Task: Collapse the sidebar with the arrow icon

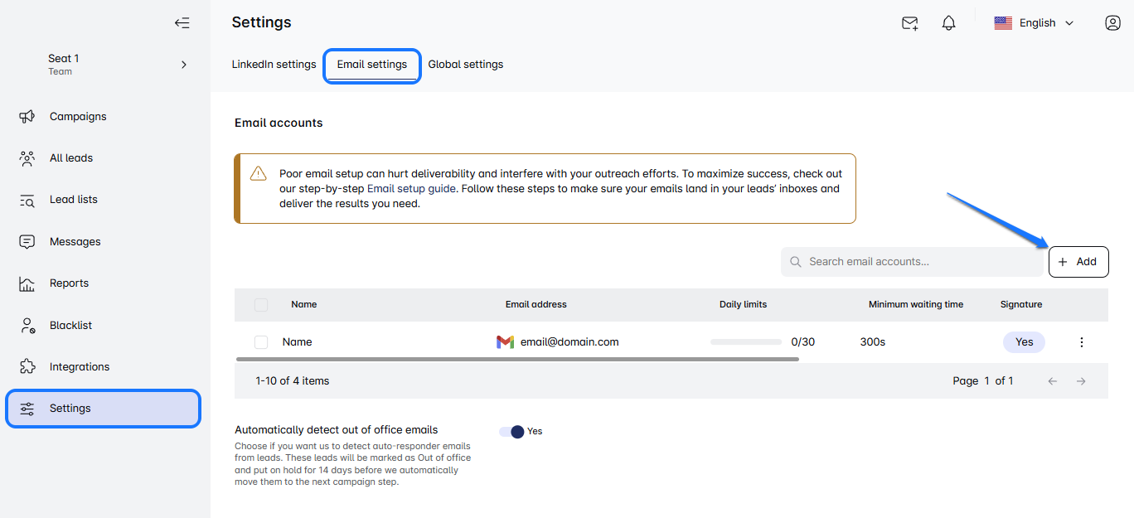Action: (182, 23)
